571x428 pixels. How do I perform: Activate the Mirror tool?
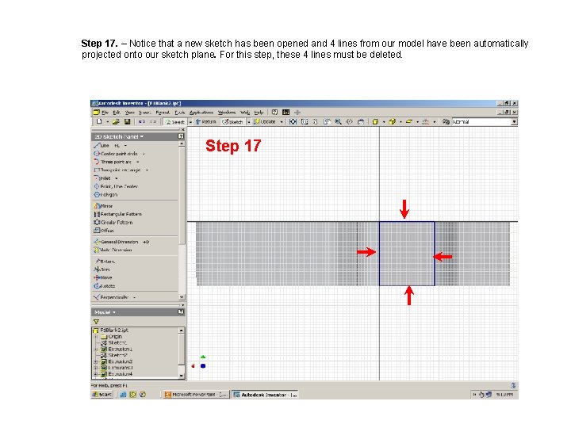tap(103, 206)
